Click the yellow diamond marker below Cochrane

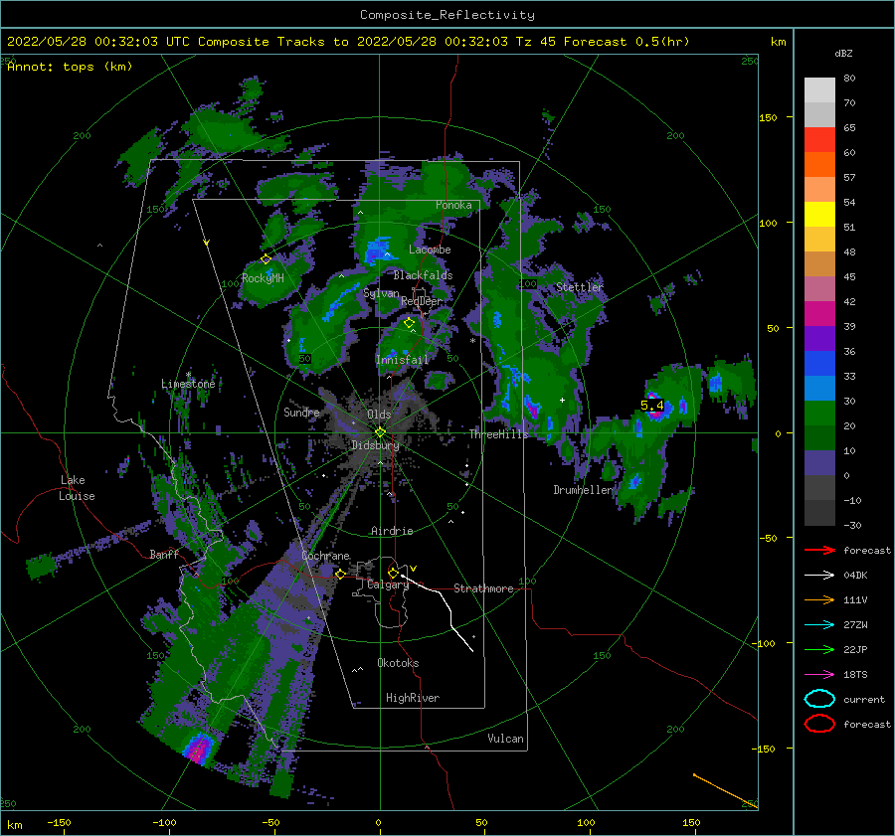(340, 575)
